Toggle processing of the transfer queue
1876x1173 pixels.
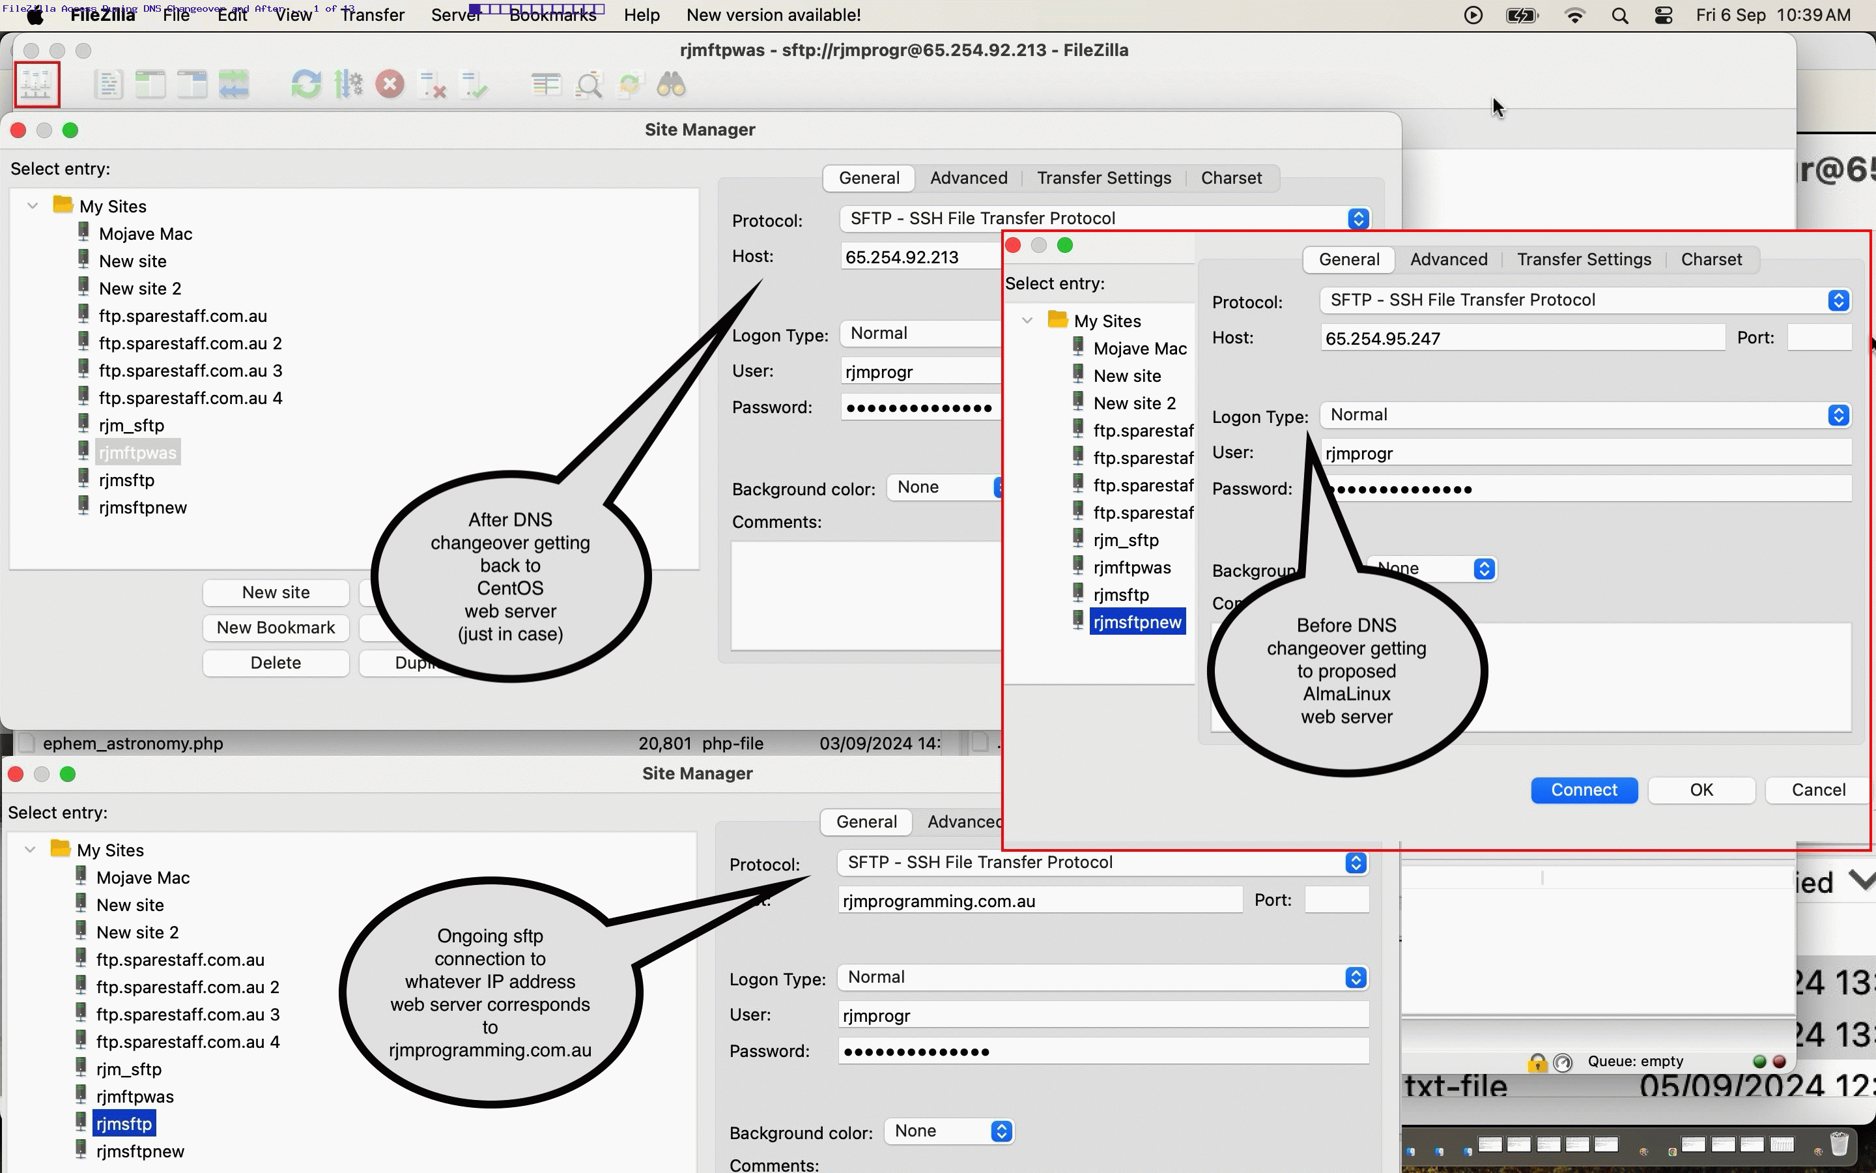coord(349,85)
